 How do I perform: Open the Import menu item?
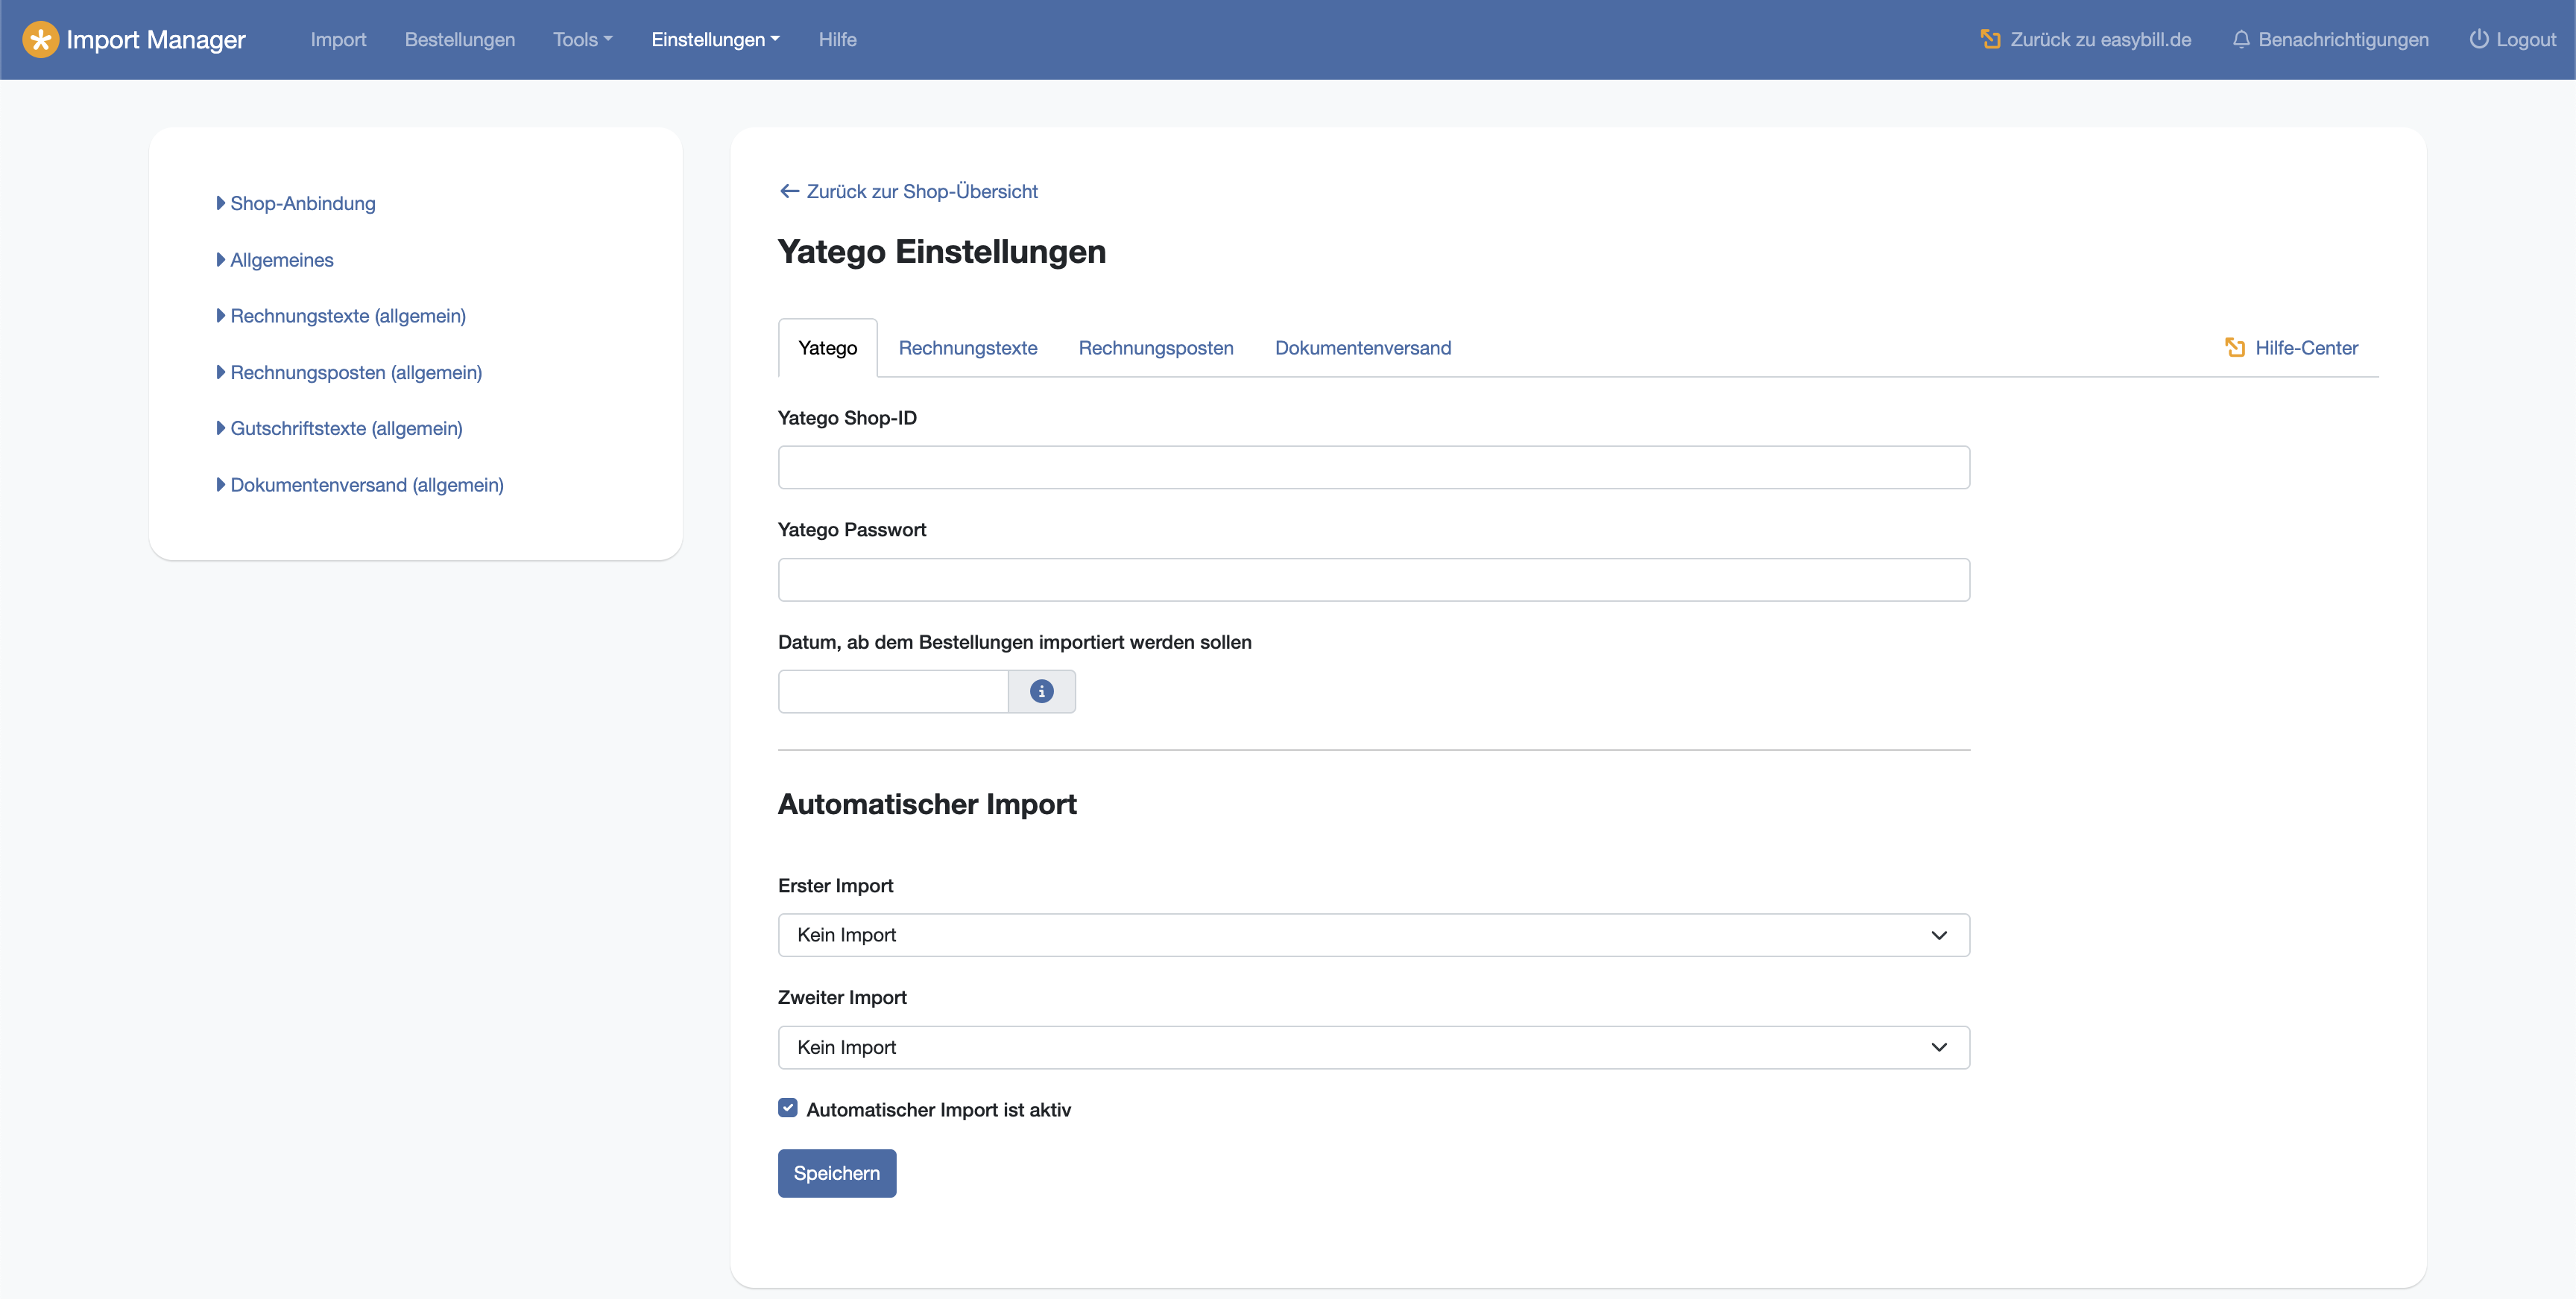point(338,40)
